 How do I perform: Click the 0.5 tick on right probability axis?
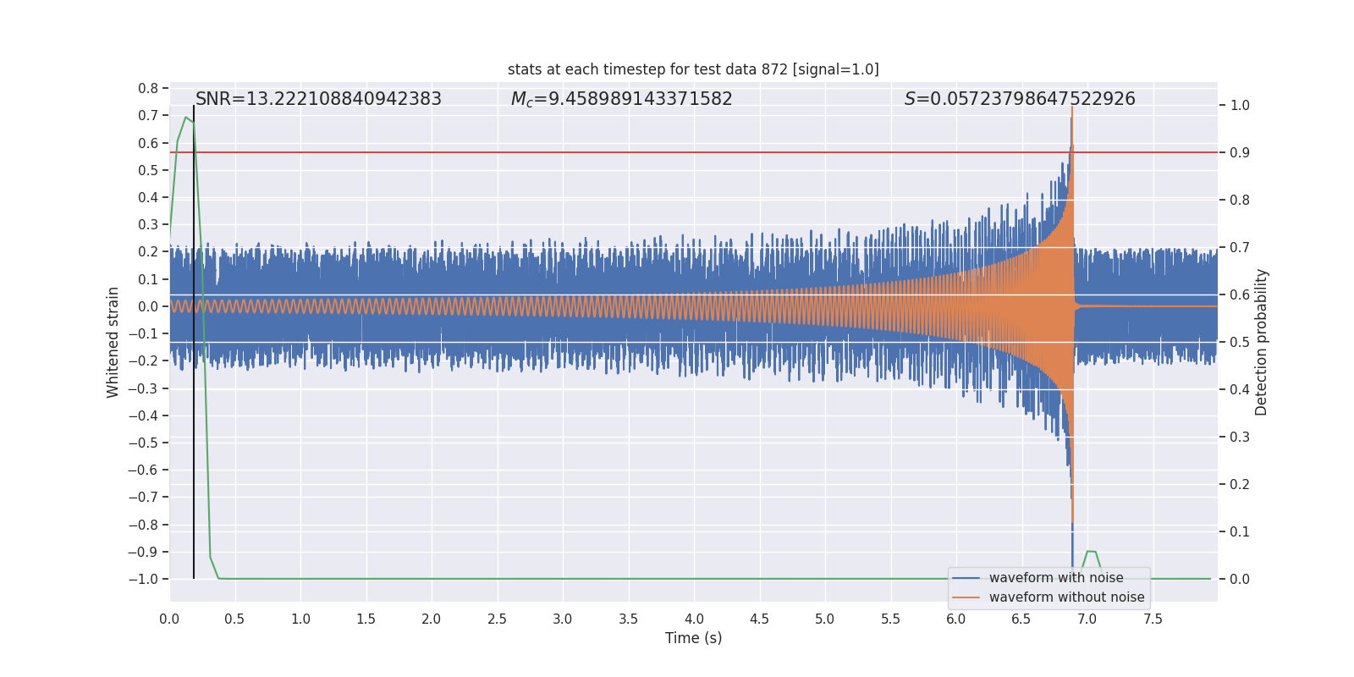tap(1240, 343)
